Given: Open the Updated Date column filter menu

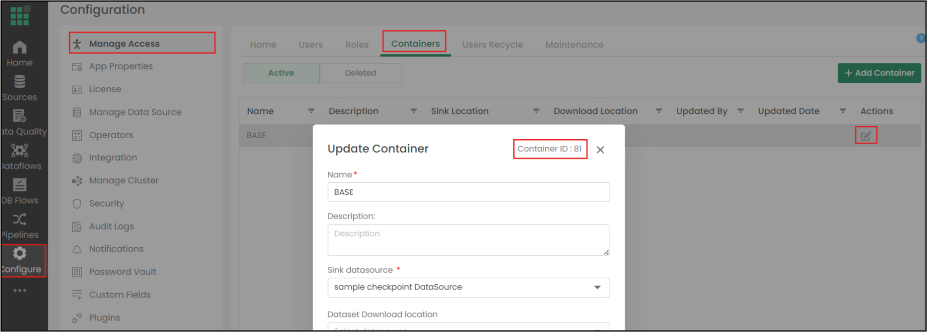Looking at the screenshot, I should point(843,111).
